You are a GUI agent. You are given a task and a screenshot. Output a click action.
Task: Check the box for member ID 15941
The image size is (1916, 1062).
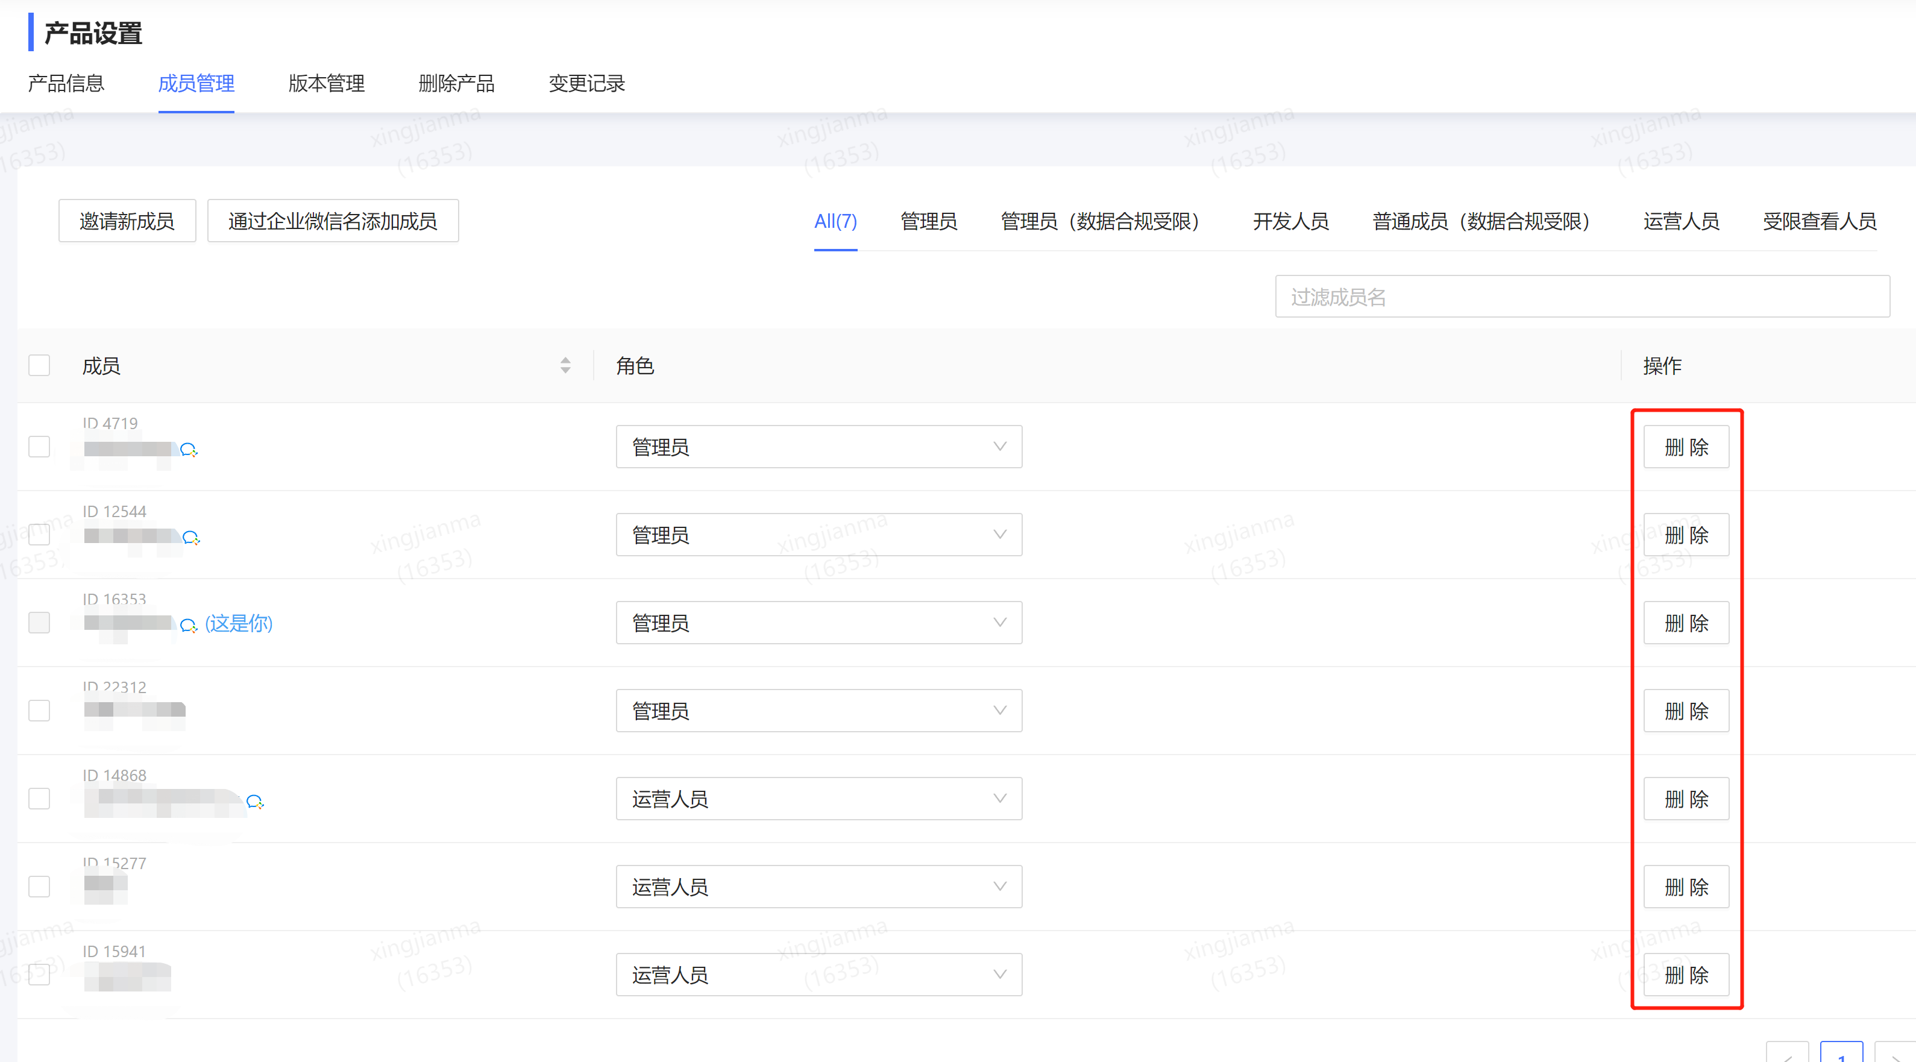point(39,974)
